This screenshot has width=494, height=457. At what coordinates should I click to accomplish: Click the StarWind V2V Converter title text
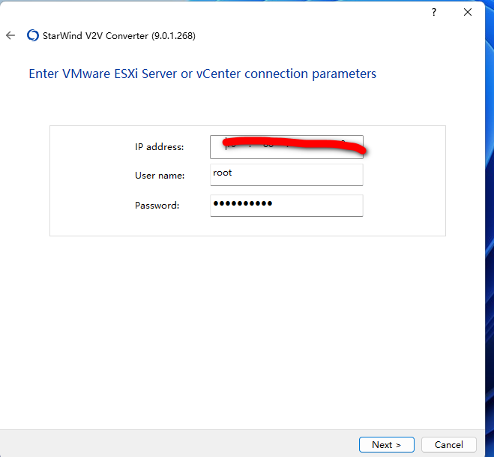coord(119,35)
